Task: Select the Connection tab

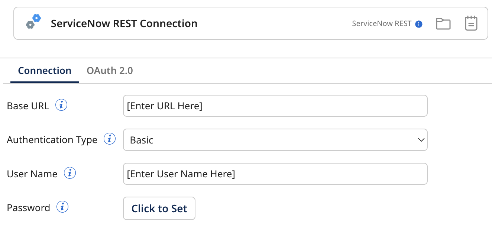Action: pos(45,71)
